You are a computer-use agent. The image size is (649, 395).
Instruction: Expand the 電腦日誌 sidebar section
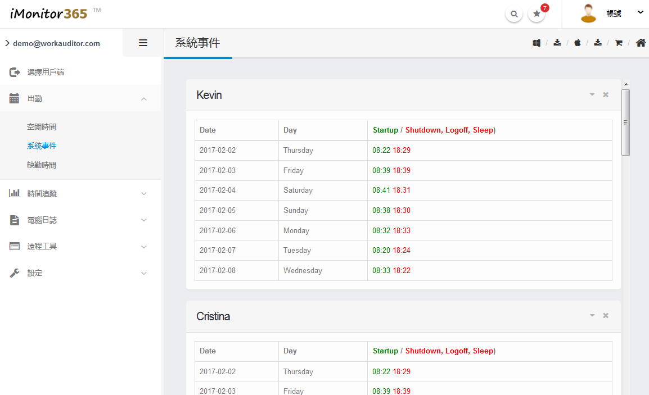(79, 220)
